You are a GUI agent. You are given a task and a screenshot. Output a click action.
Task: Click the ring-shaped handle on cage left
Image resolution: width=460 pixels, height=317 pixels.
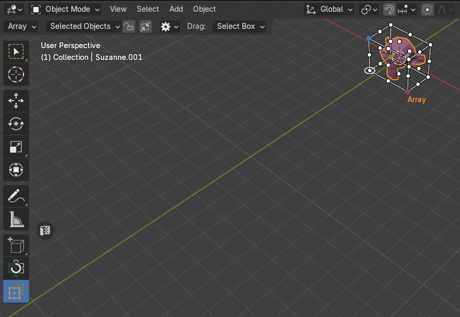point(369,71)
